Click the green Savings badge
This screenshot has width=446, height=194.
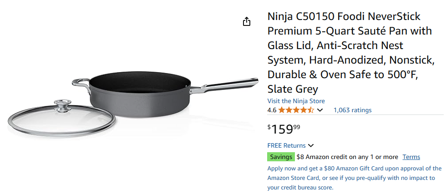pos(281,157)
